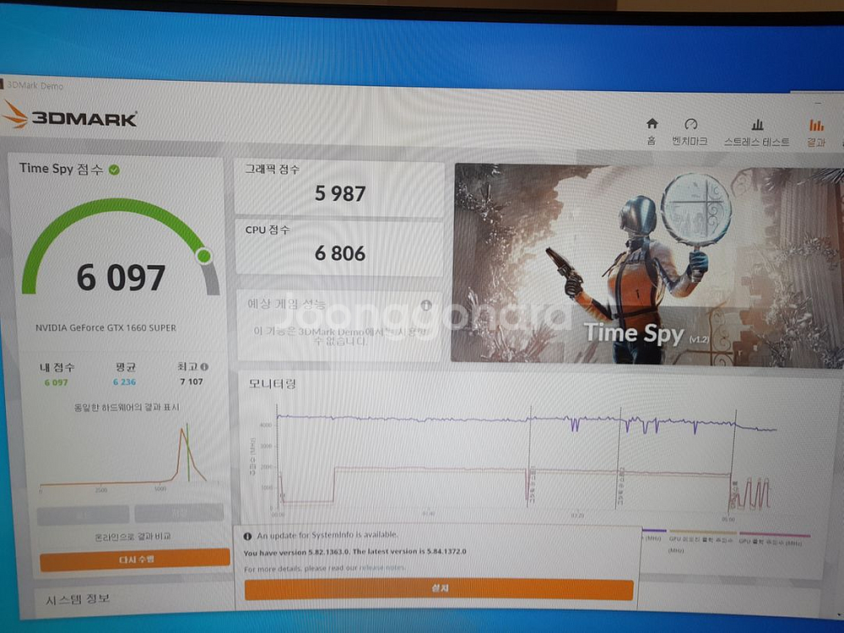The image size is (844, 633).
Task: Click the 3DMark Demo window title
Action: point(35,85)
